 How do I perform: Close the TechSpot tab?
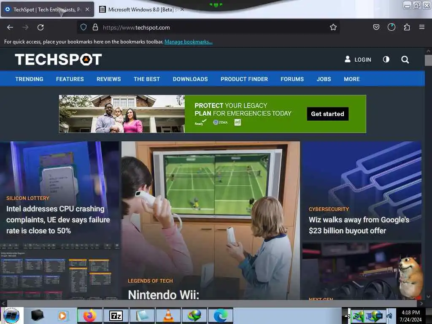[87, 9]
